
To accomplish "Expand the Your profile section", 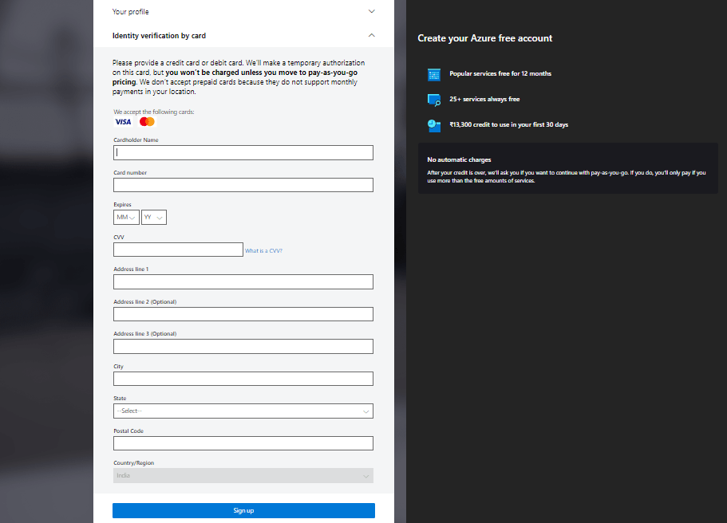I will pos(371,12).
